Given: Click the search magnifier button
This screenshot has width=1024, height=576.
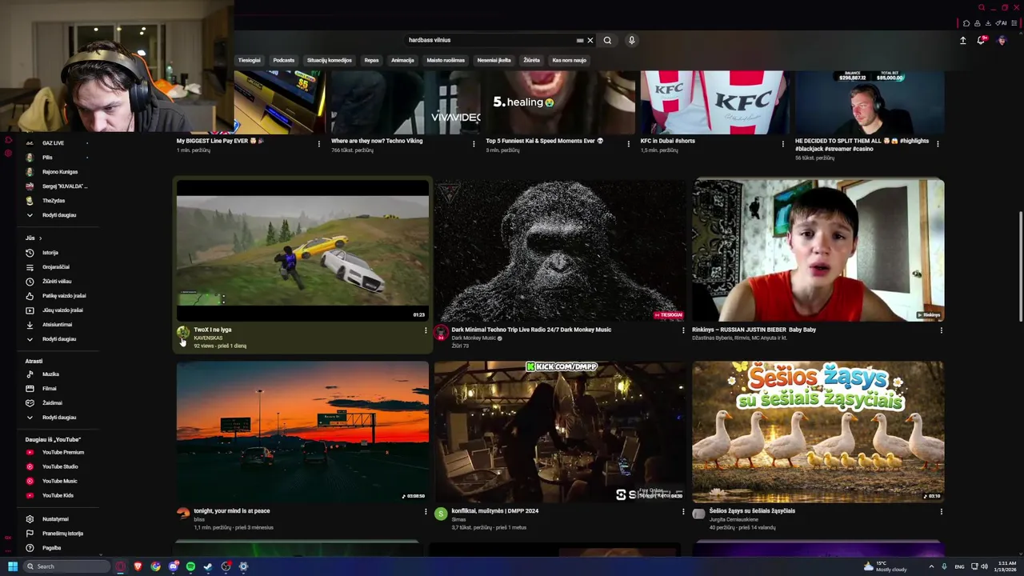Looking at the screenshot, I should click(607, 40).
